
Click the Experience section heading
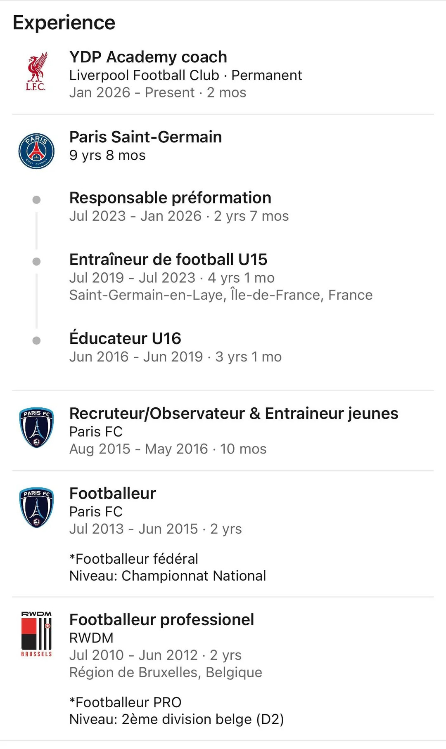pyautogui.click(x=64, y=23)
